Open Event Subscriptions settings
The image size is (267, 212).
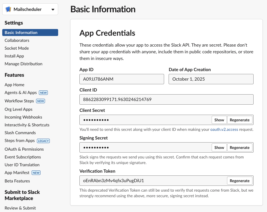click(x=23, y=157)
